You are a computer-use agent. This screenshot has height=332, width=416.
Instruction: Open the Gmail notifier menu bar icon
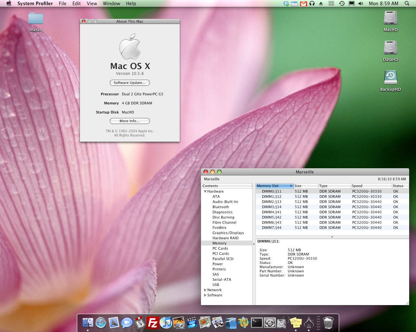tap(303, 4)
